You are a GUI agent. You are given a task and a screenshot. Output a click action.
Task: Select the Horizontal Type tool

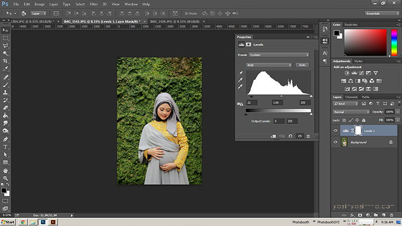click(x=5, y=146)
